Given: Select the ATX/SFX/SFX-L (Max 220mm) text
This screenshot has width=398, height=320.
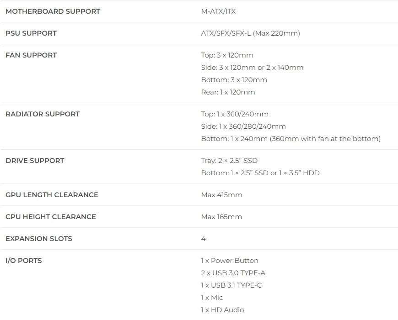Looking at the screenshot, I should coord(250,33).
